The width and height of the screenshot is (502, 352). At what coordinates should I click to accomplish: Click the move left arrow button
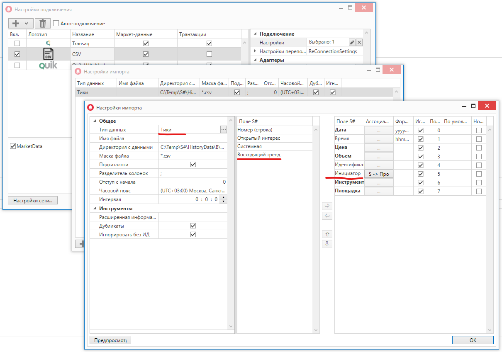[327, 216]
